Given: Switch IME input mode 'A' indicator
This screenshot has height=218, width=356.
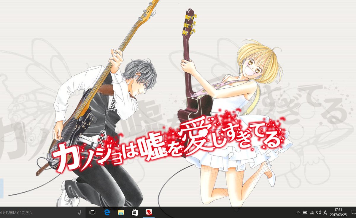Looking at the screenshot, I should click(325, 212).
